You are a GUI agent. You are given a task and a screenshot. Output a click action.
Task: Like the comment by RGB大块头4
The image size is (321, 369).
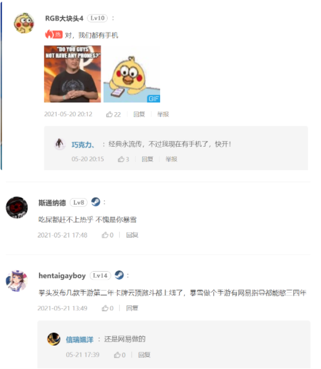click(x=113, y=115)
